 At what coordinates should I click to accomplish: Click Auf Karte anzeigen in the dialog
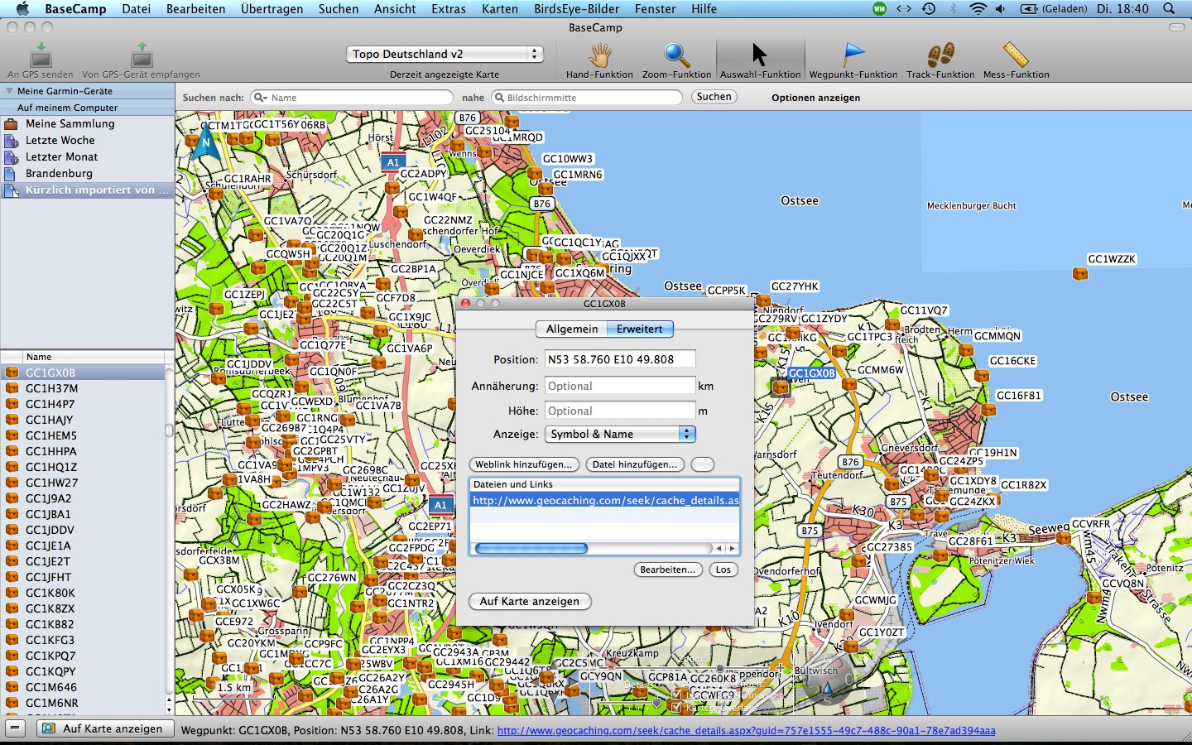coord(530,601)
